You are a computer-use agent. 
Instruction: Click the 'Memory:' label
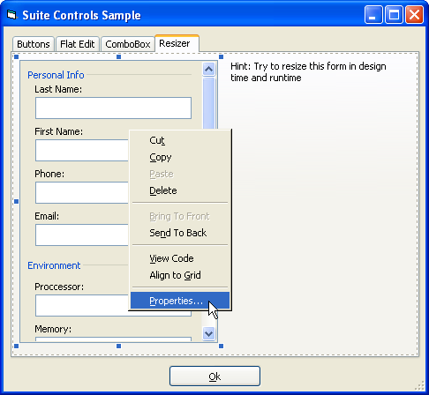pyautogui.click(x=53, y=329)
